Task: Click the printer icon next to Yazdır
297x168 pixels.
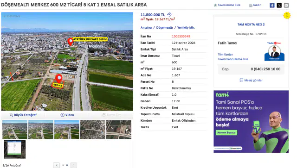Action: [x=251, y=5]
